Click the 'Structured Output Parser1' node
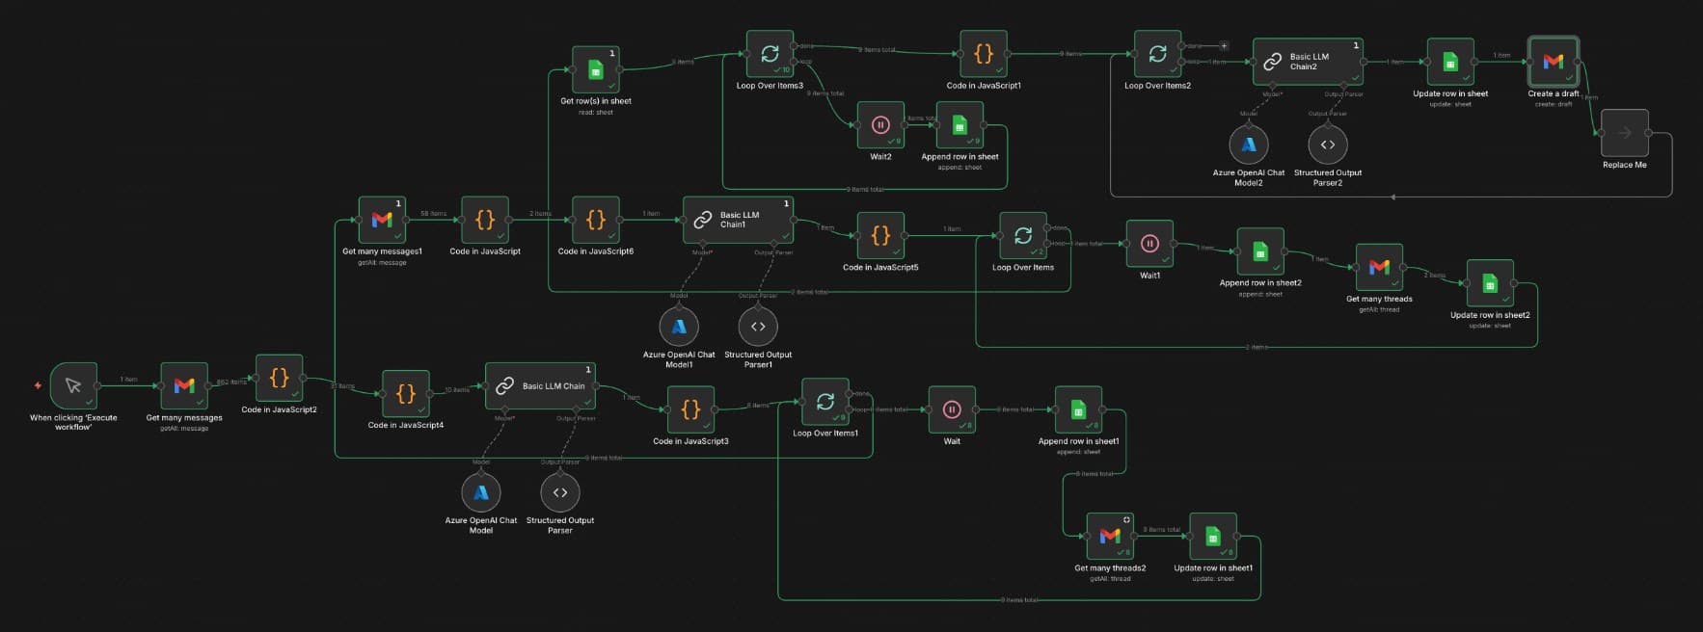The height and width of the screenshot is (632, 1703). (x=758, y=327)
